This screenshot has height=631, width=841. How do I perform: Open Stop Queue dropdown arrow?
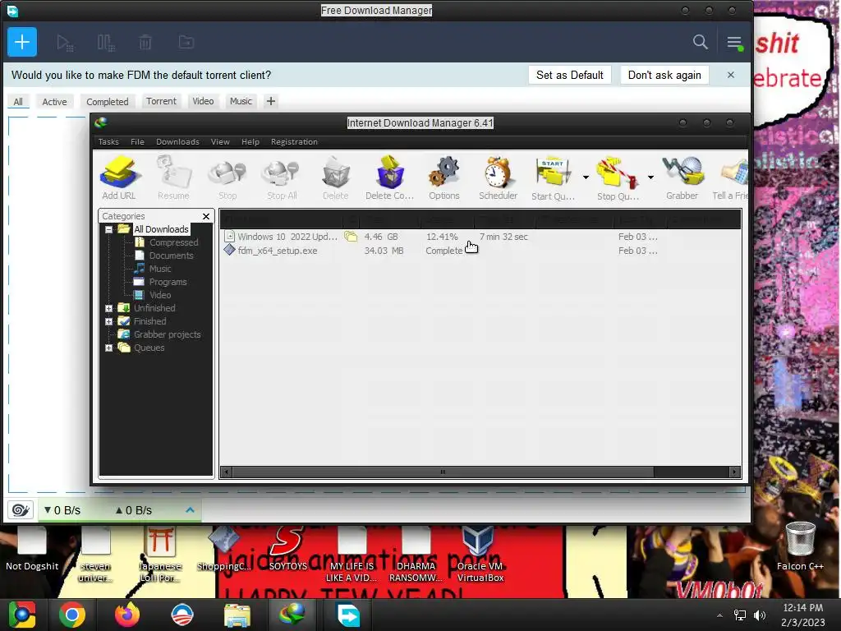coord(650,177)
